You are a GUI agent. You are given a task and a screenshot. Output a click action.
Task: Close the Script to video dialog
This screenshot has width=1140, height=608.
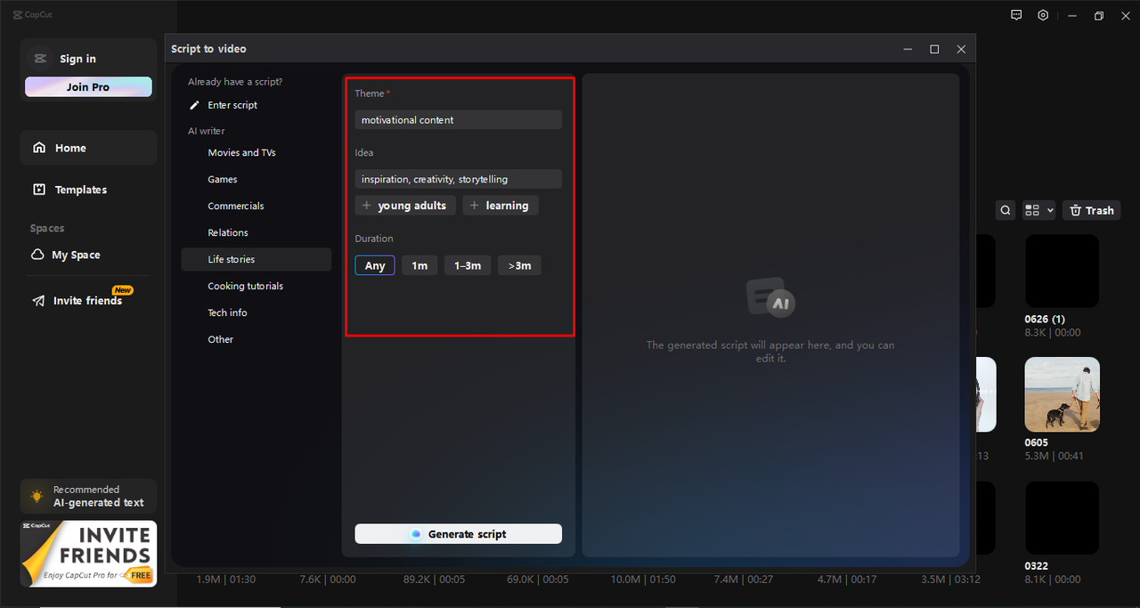pos(961,49)
